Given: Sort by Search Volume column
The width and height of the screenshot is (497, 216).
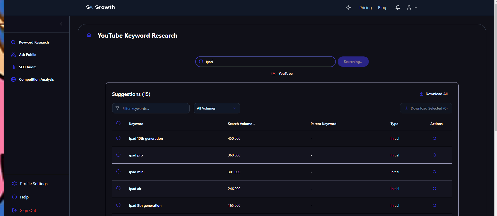Looking at the screenshot, I should [x=241, y=124].
